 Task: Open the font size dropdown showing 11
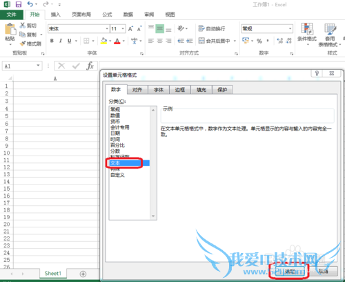[123, 29]
